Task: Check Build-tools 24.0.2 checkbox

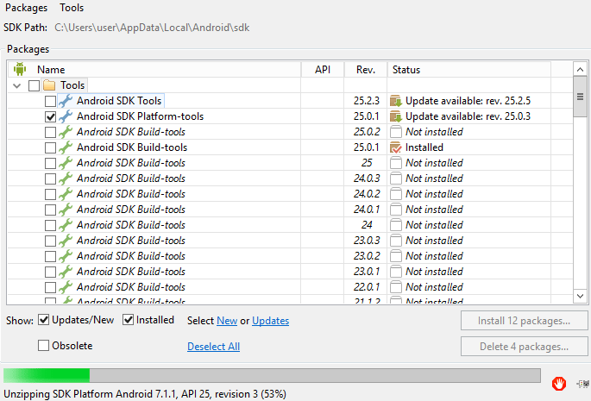Action: [x=50, y=194]
